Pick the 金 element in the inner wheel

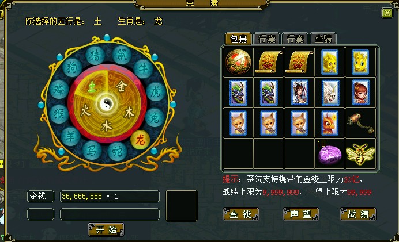(x=122, y=86)
